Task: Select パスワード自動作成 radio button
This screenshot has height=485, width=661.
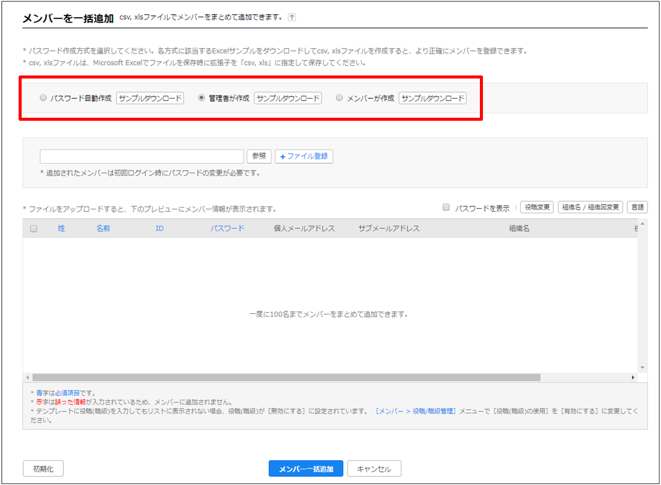Action: click(x=43, y=98)
